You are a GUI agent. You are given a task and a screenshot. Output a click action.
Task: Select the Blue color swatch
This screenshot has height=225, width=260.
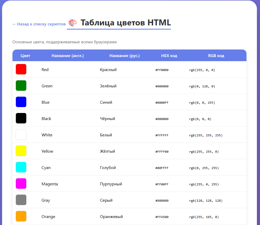pyautogui.click(x=21, y=102)
